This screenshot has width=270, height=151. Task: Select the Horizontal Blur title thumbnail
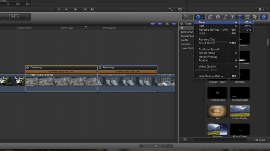click(x=217, y=92)
